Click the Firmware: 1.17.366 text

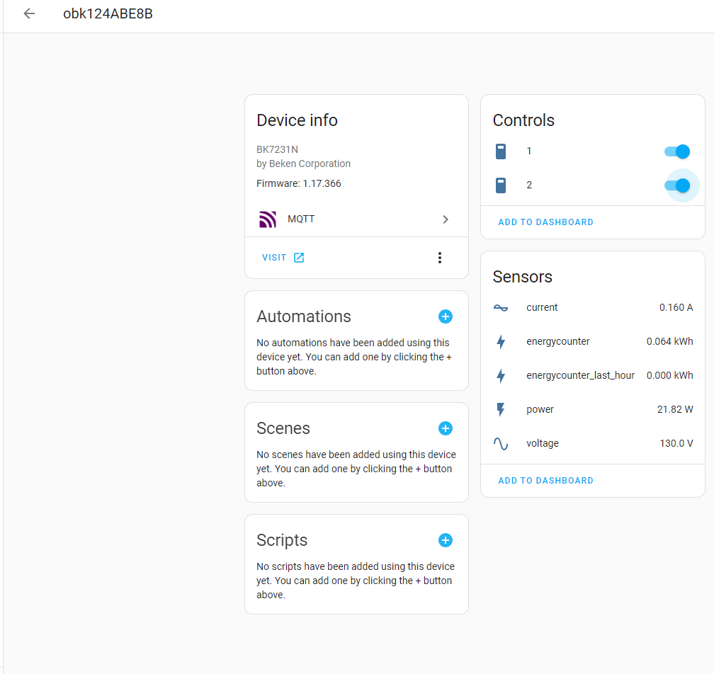(x=299, y=183)
